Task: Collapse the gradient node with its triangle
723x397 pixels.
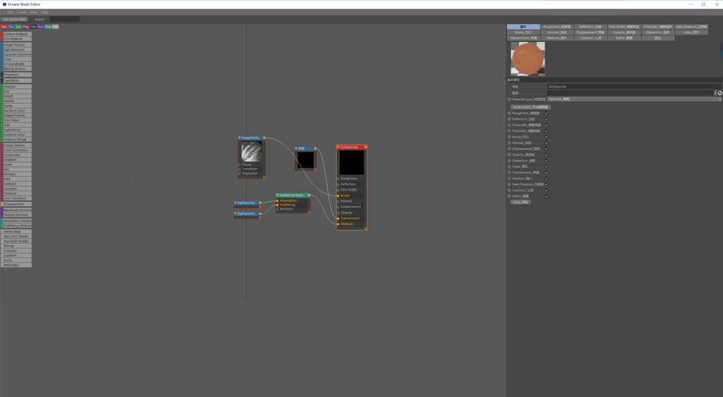Action: 296,149
